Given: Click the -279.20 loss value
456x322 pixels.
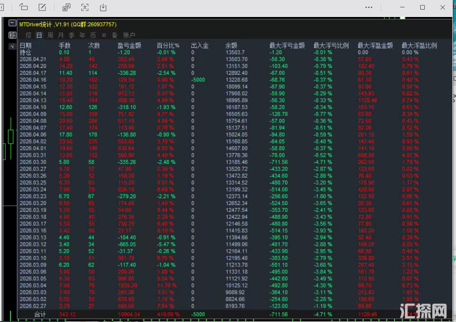Looking at the screenshot, I should [127, 196].
